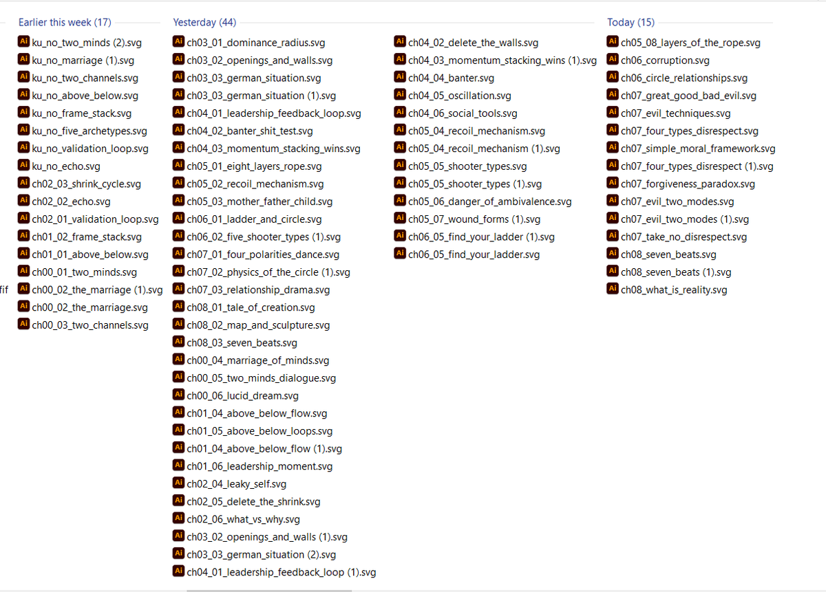This screenshot has height=592, width=826.
Task: Click the Ai icon of ch08_what_is_reality.svg
Action: point(613,289)
